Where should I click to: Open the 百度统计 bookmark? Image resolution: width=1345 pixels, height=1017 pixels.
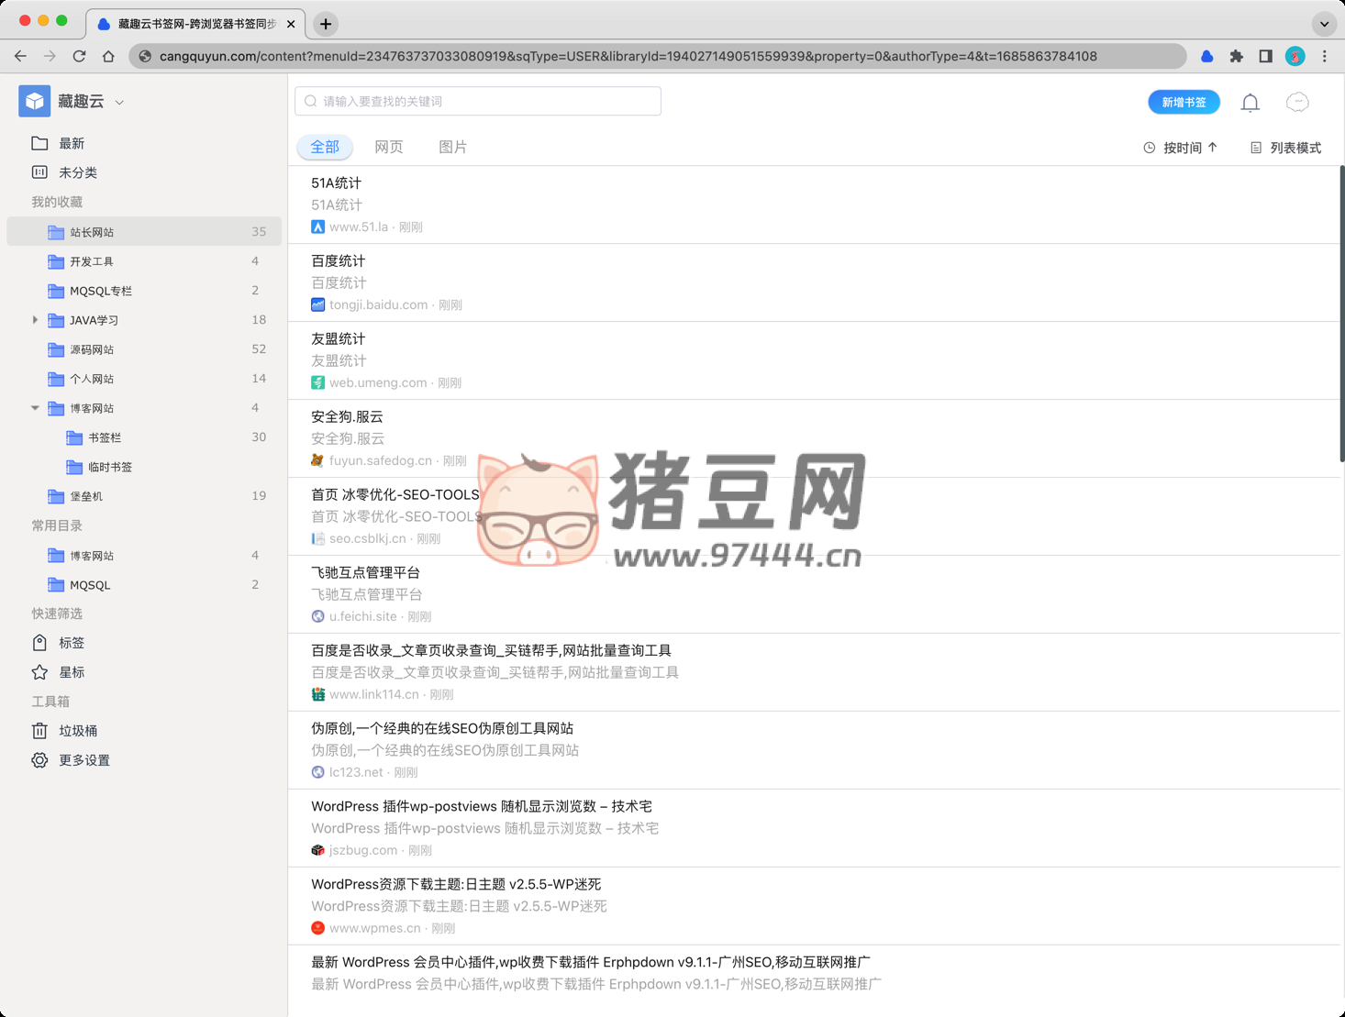click(x=339, y=261)
